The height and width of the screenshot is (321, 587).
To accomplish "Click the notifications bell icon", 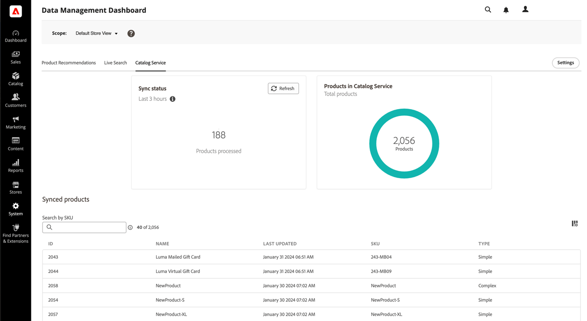I will pos(506,10).
